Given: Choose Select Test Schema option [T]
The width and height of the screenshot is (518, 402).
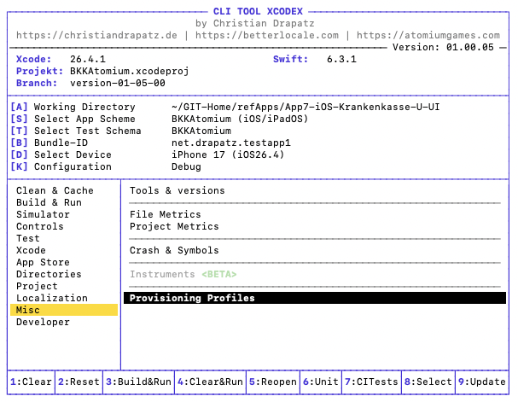Looking at the screenshot, I should point(76,131).
